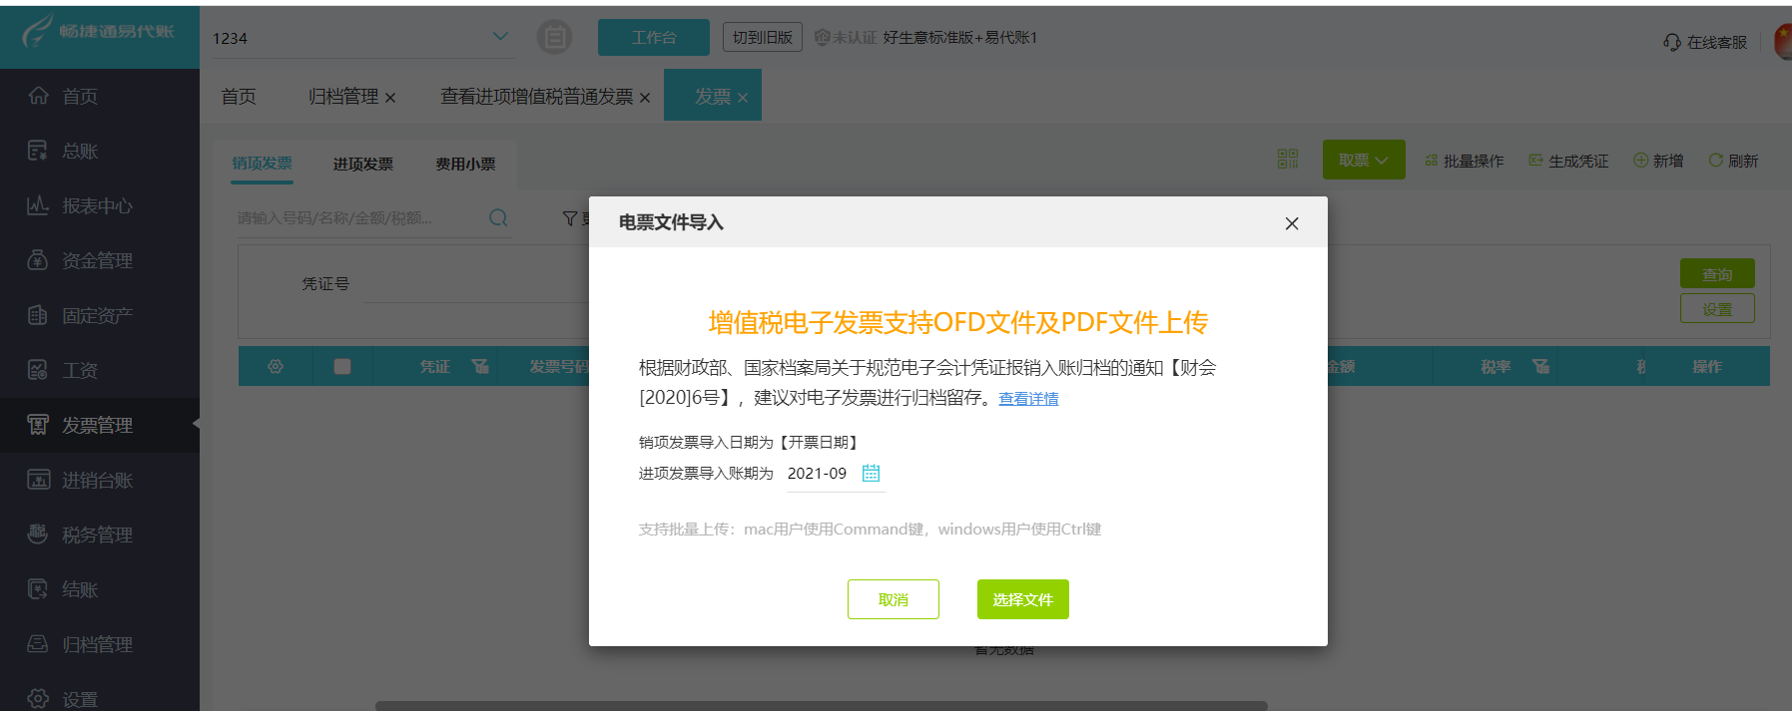Open the 设置 gear icon in sidebar
This screenshot has width=1792, height=711.
point(38,699)
